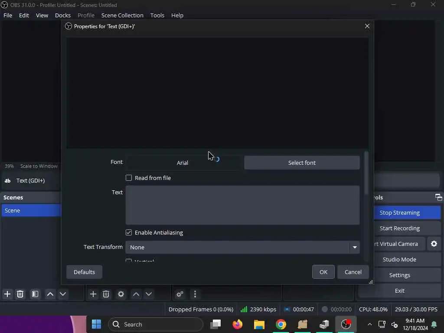Open the Tools menu
The width and height of the screenshot is (444, 333).
coord(157,15)
